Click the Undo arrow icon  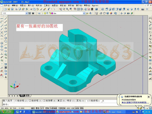(49, 9)
